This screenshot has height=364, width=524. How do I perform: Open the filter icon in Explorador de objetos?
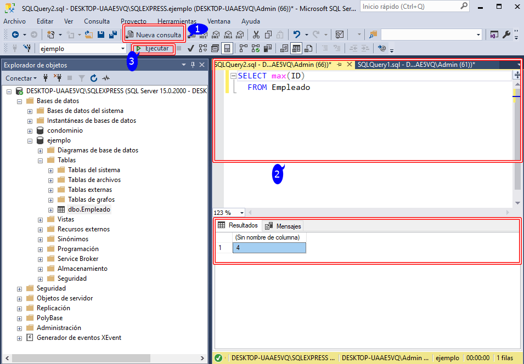[82, 78]
